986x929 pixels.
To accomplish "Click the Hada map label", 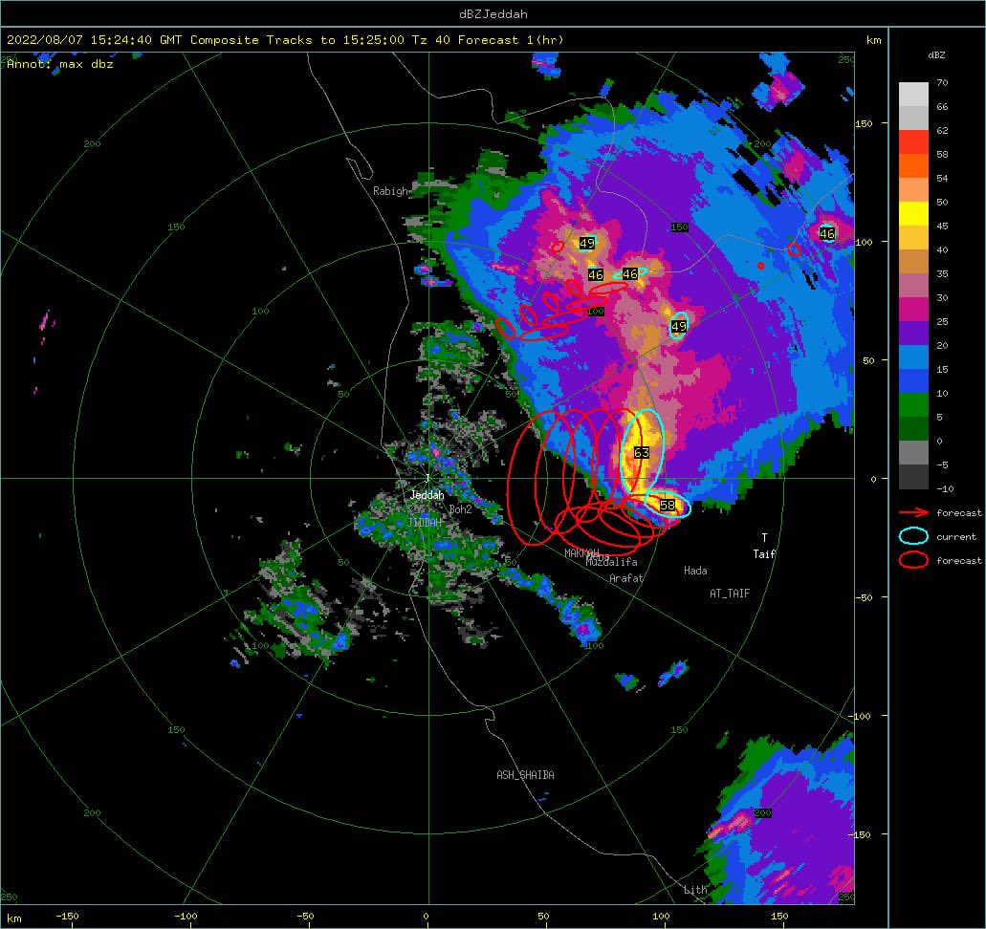I will [x=695, y=571].
